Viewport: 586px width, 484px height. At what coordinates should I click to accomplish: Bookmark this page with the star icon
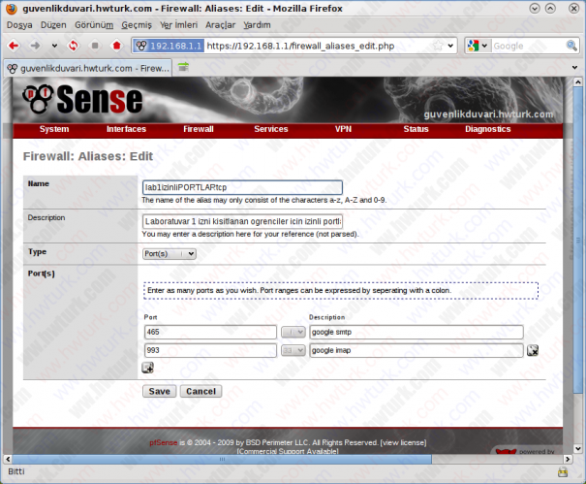(438, 46)
